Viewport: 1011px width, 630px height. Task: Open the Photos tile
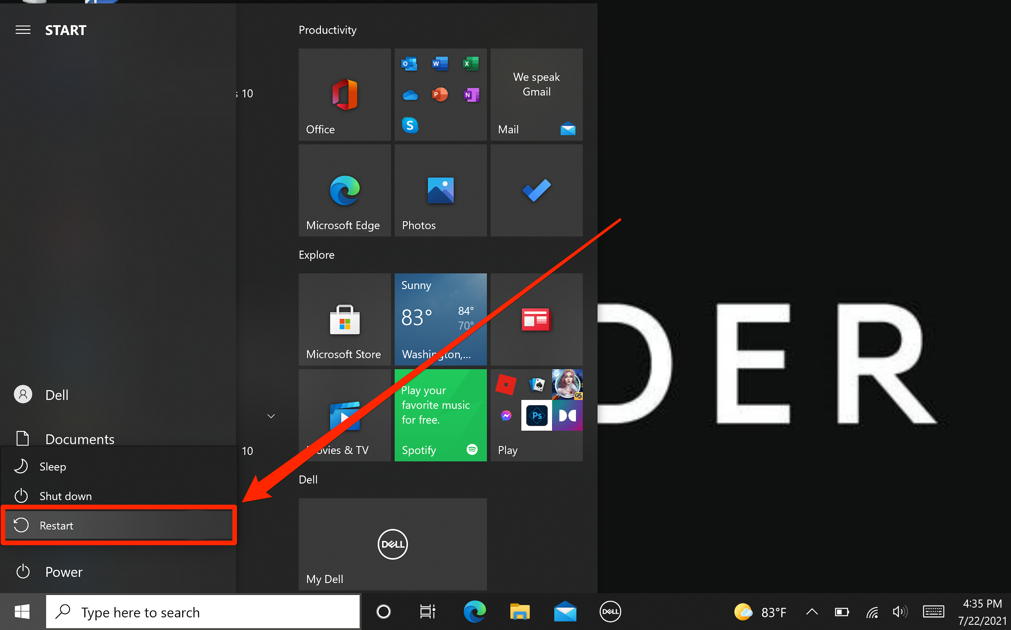point(440,190)
